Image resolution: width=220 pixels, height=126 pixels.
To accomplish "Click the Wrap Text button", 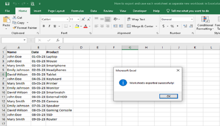I will (x=136, y=19).
